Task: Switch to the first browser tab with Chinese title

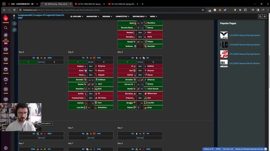Action: tap(22, 4)
